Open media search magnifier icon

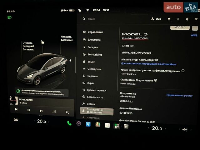click(67, 112)
